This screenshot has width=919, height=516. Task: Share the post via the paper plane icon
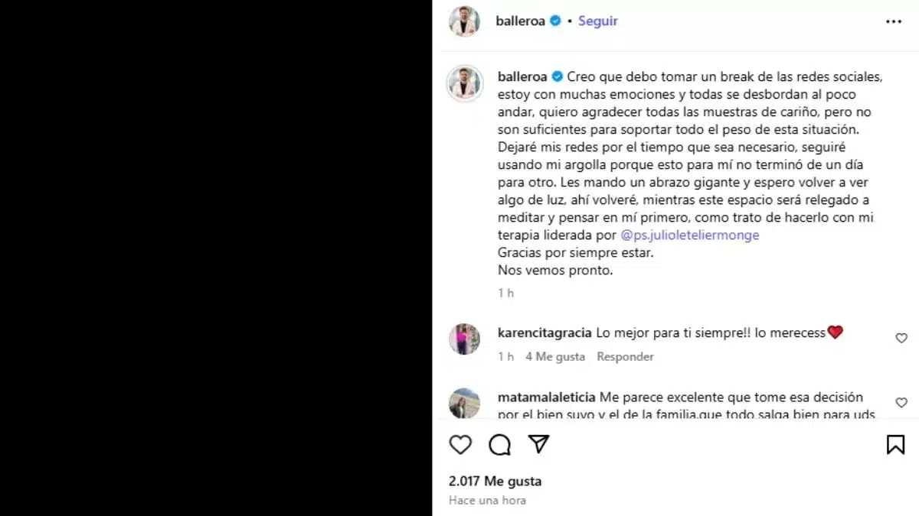tap(539, 444)
